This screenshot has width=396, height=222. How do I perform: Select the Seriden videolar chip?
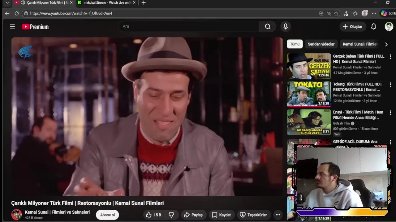(x=321, y=44)
